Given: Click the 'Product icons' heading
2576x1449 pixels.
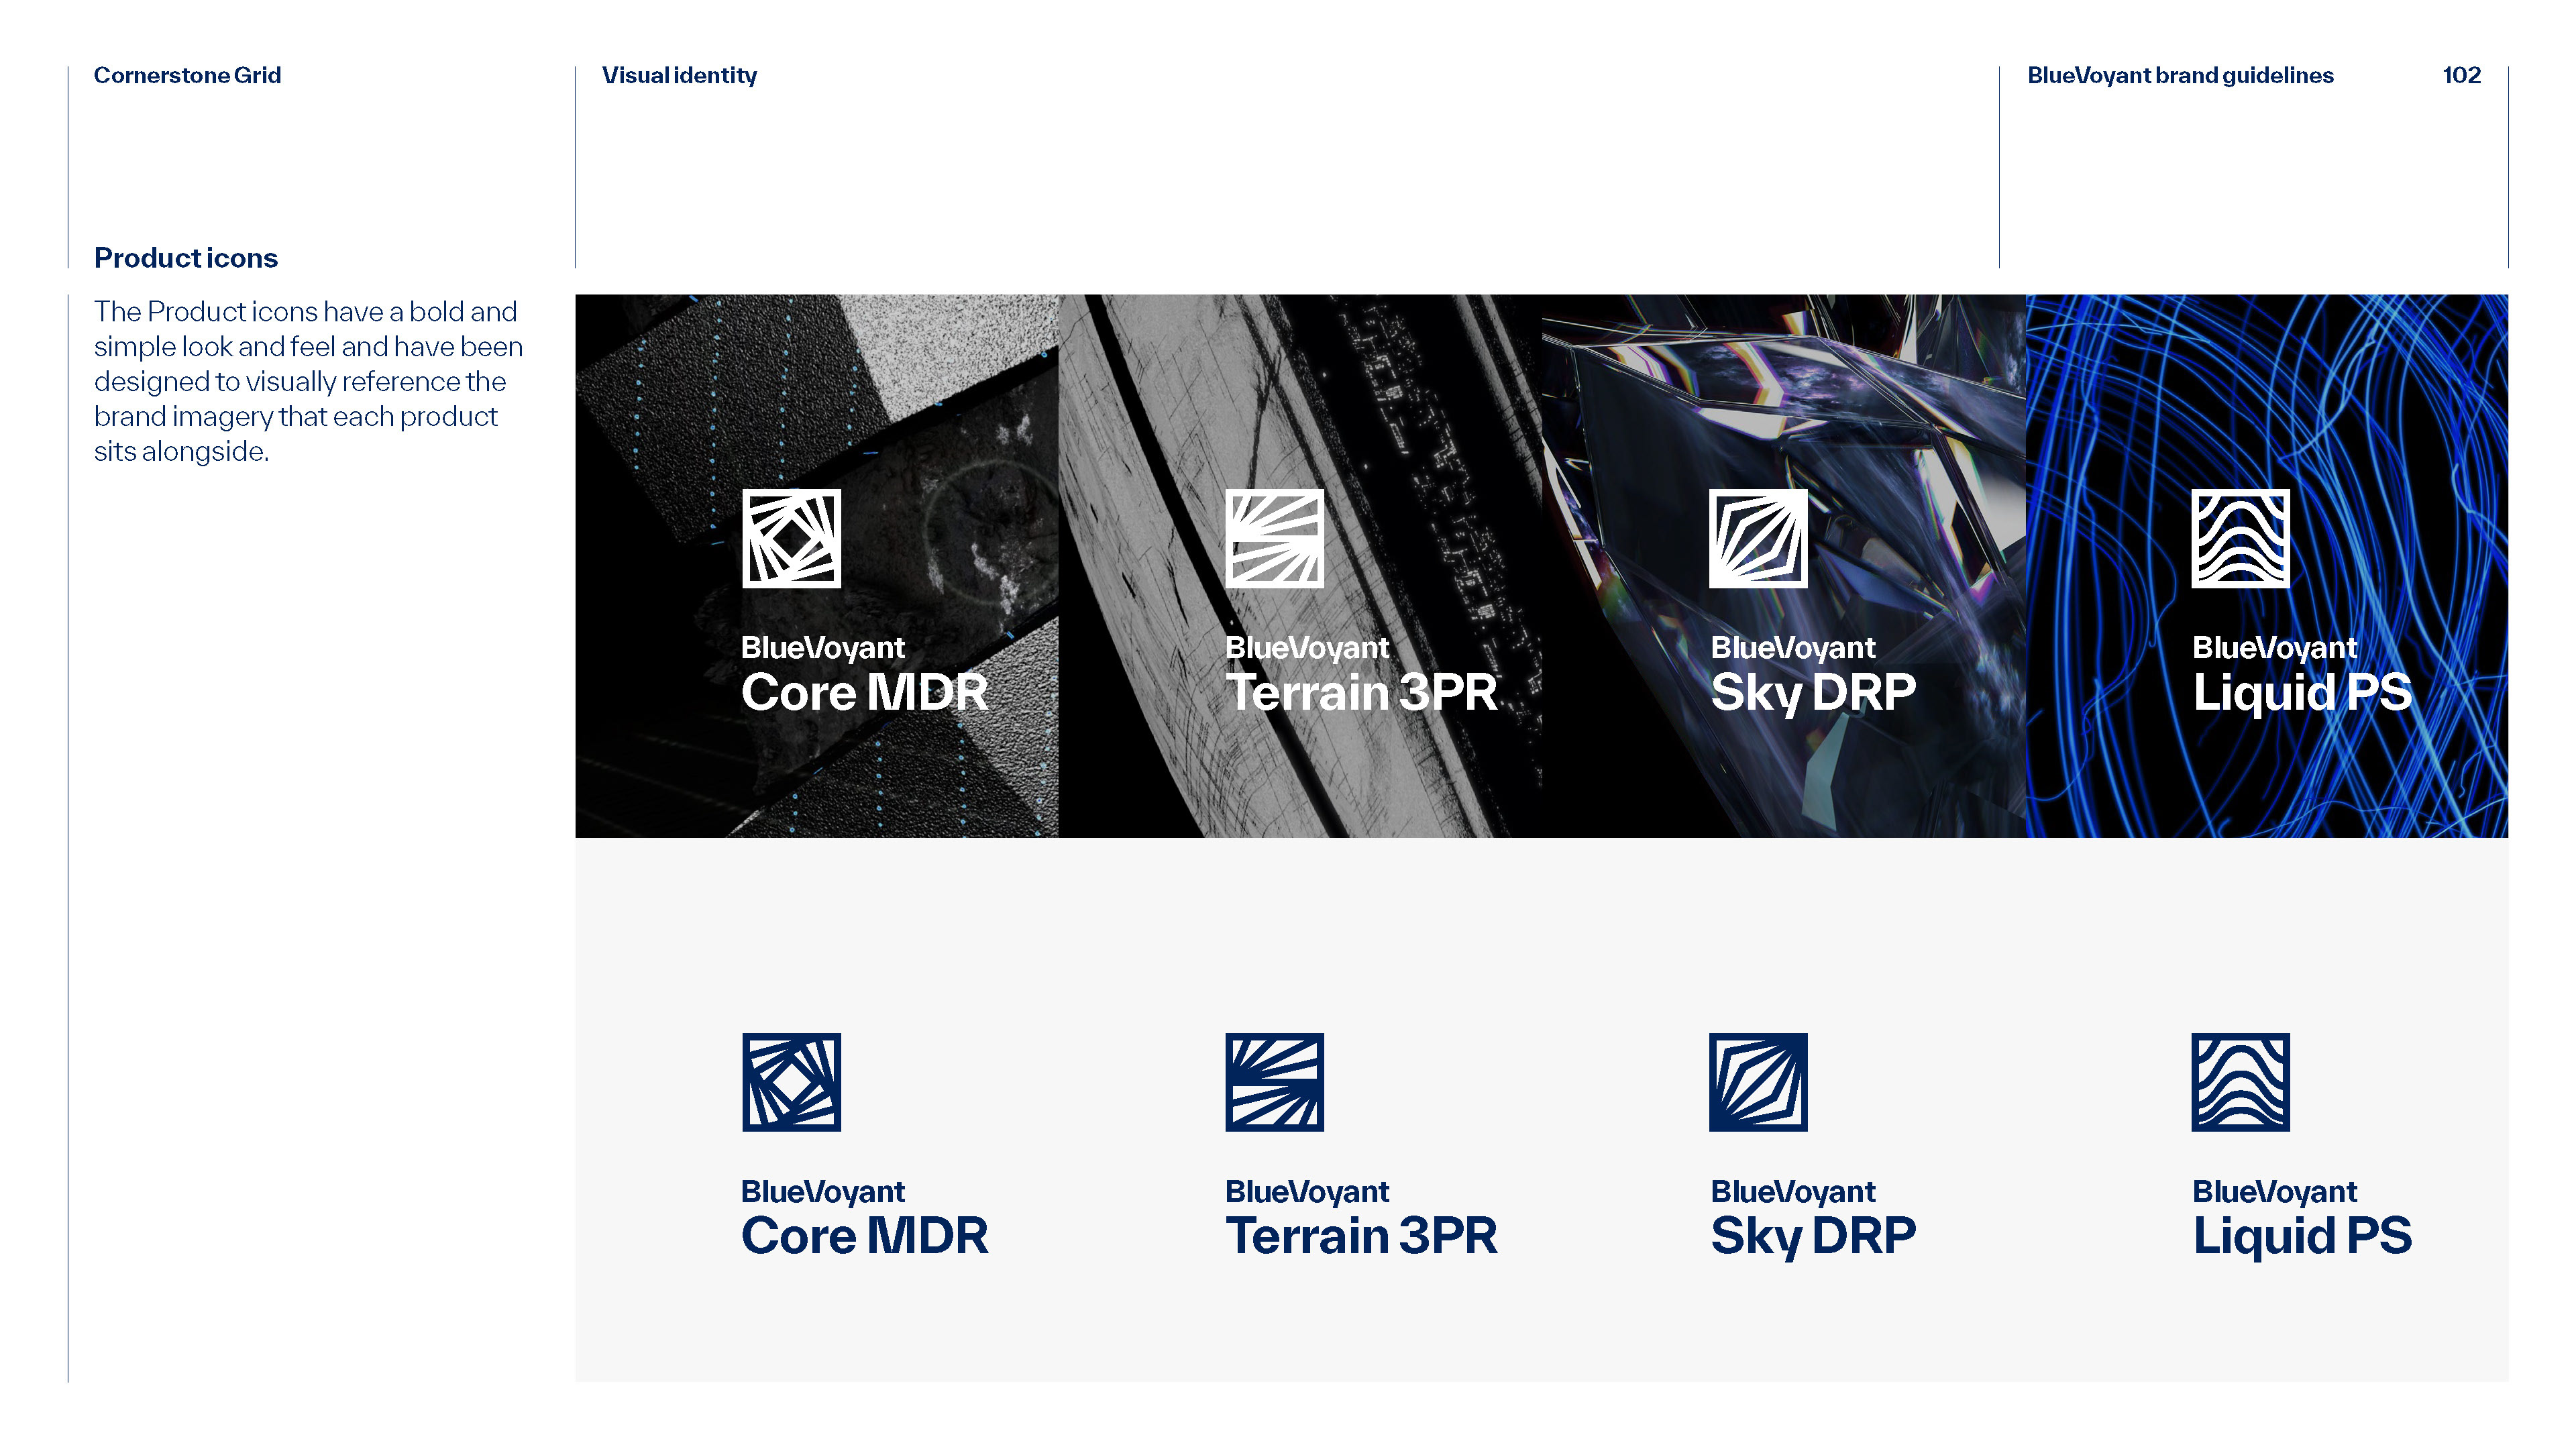Looking at the screenshot, I should point(186,258).
